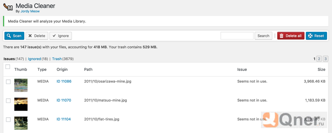This screenshot has width=332, height=133.
Task: Select the path 2011/10/flat-tires.jpg
Action: tap(102, 119)
